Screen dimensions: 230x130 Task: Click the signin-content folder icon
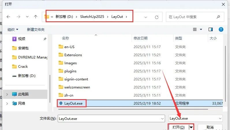point(61,79)
